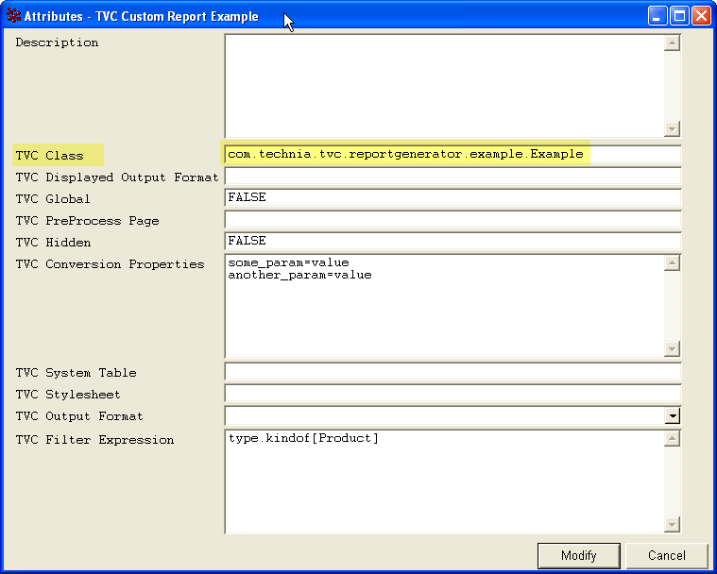Click Conversion Properties scrollbar down arrow

(x=673, y=349)
